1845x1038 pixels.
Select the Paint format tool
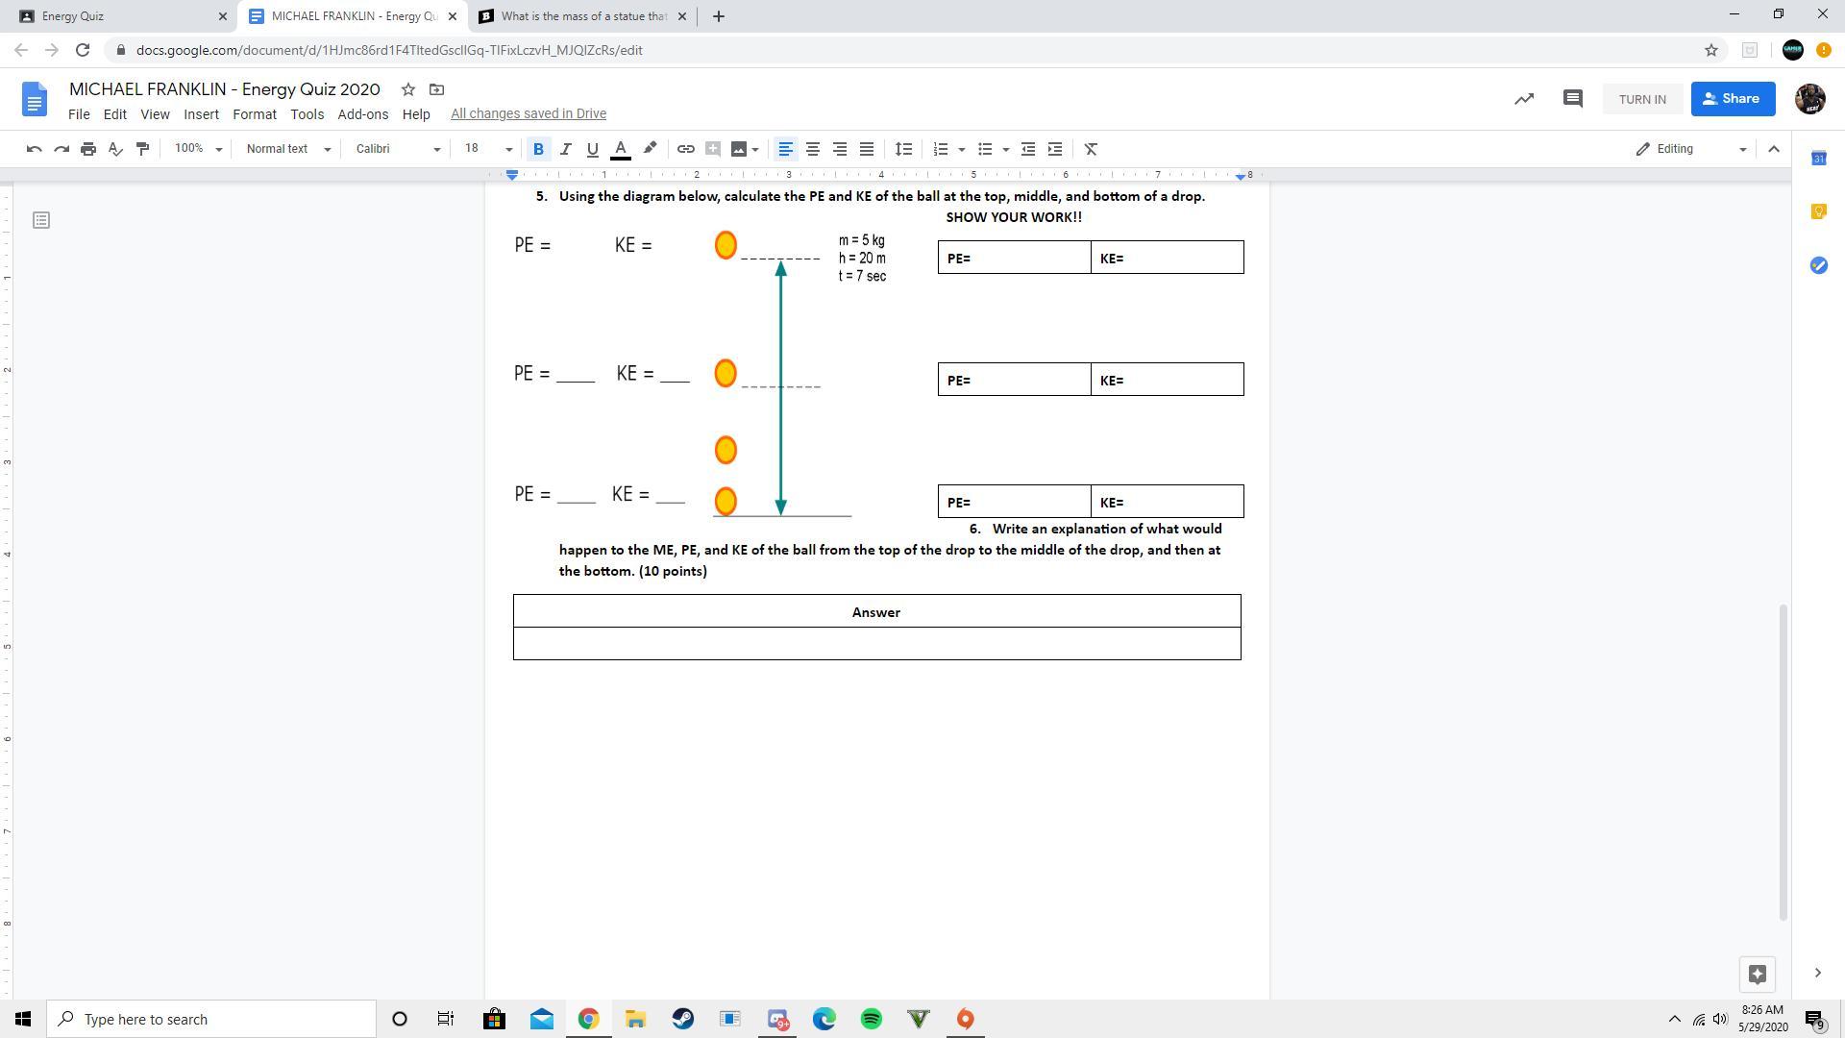(142, 149)
